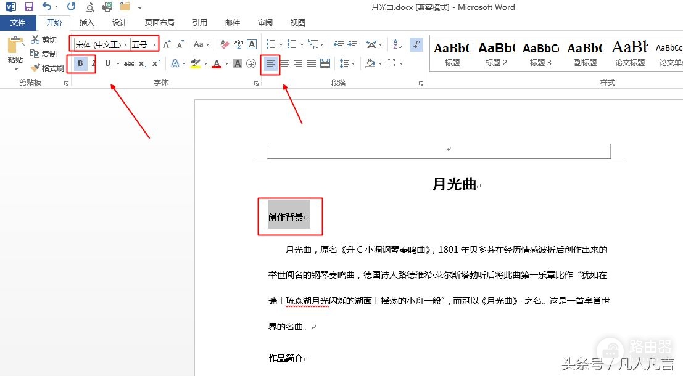The image size is (683, 376).
Task: Sort paragraphs with A-Z sort icon
Action: pos(397,44)
